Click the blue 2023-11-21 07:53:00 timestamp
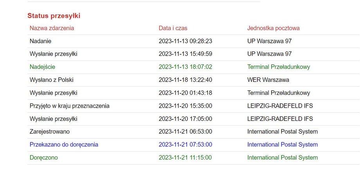The width and height of the screenshot is (360, 172). 185,145
